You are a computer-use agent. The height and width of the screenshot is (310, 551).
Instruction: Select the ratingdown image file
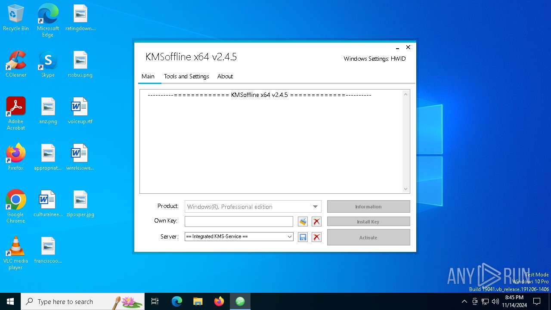[80, 18]
